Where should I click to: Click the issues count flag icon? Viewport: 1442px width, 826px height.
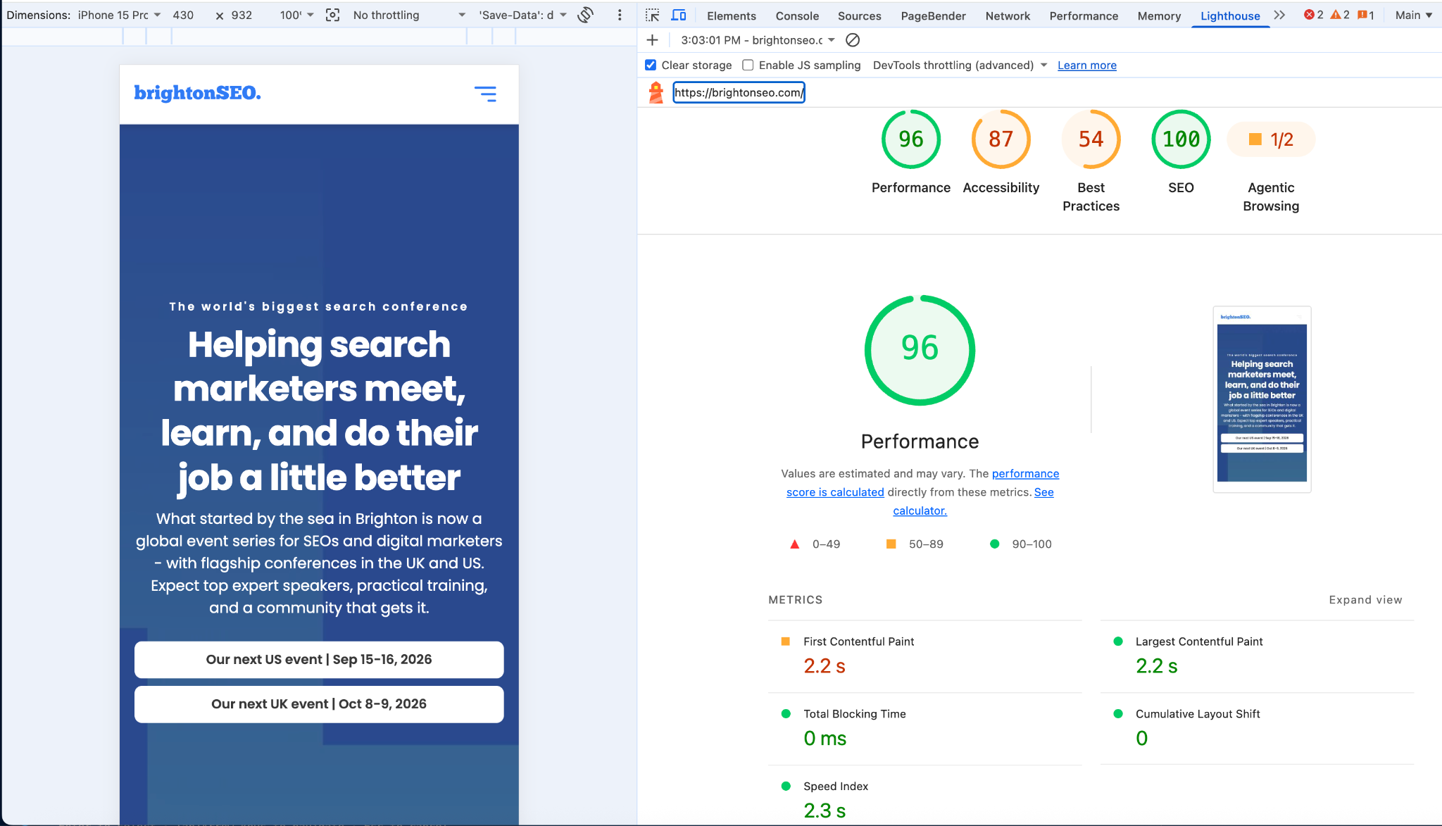tap(1362, 15)
